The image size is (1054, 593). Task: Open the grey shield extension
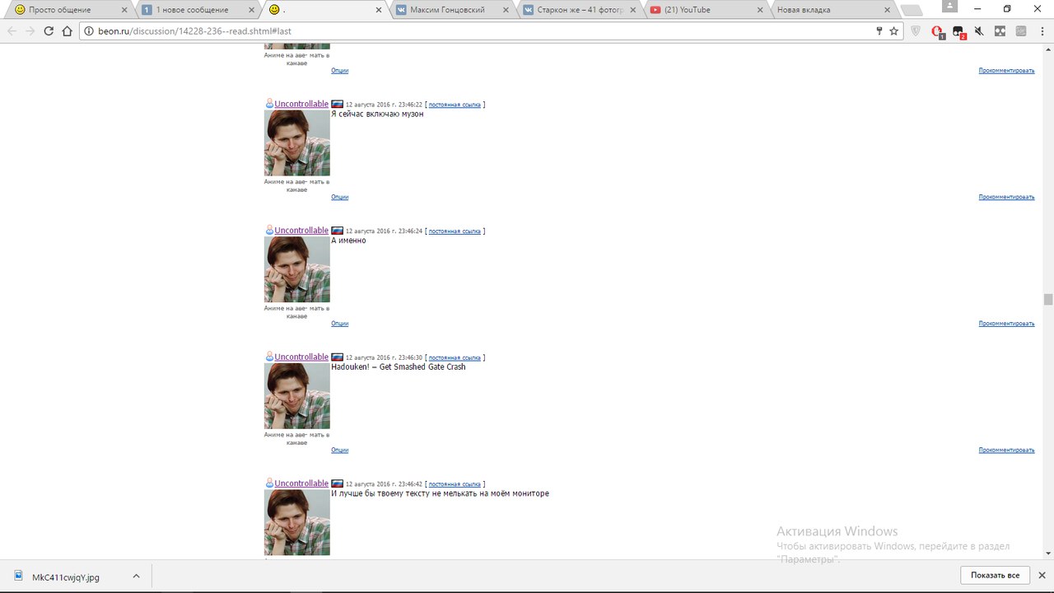(x=916, y=31)
